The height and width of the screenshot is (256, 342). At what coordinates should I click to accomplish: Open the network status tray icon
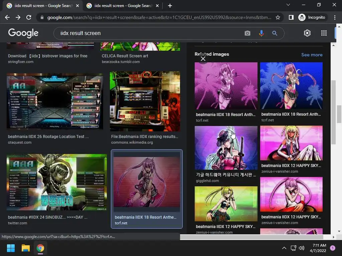[293, 248]
